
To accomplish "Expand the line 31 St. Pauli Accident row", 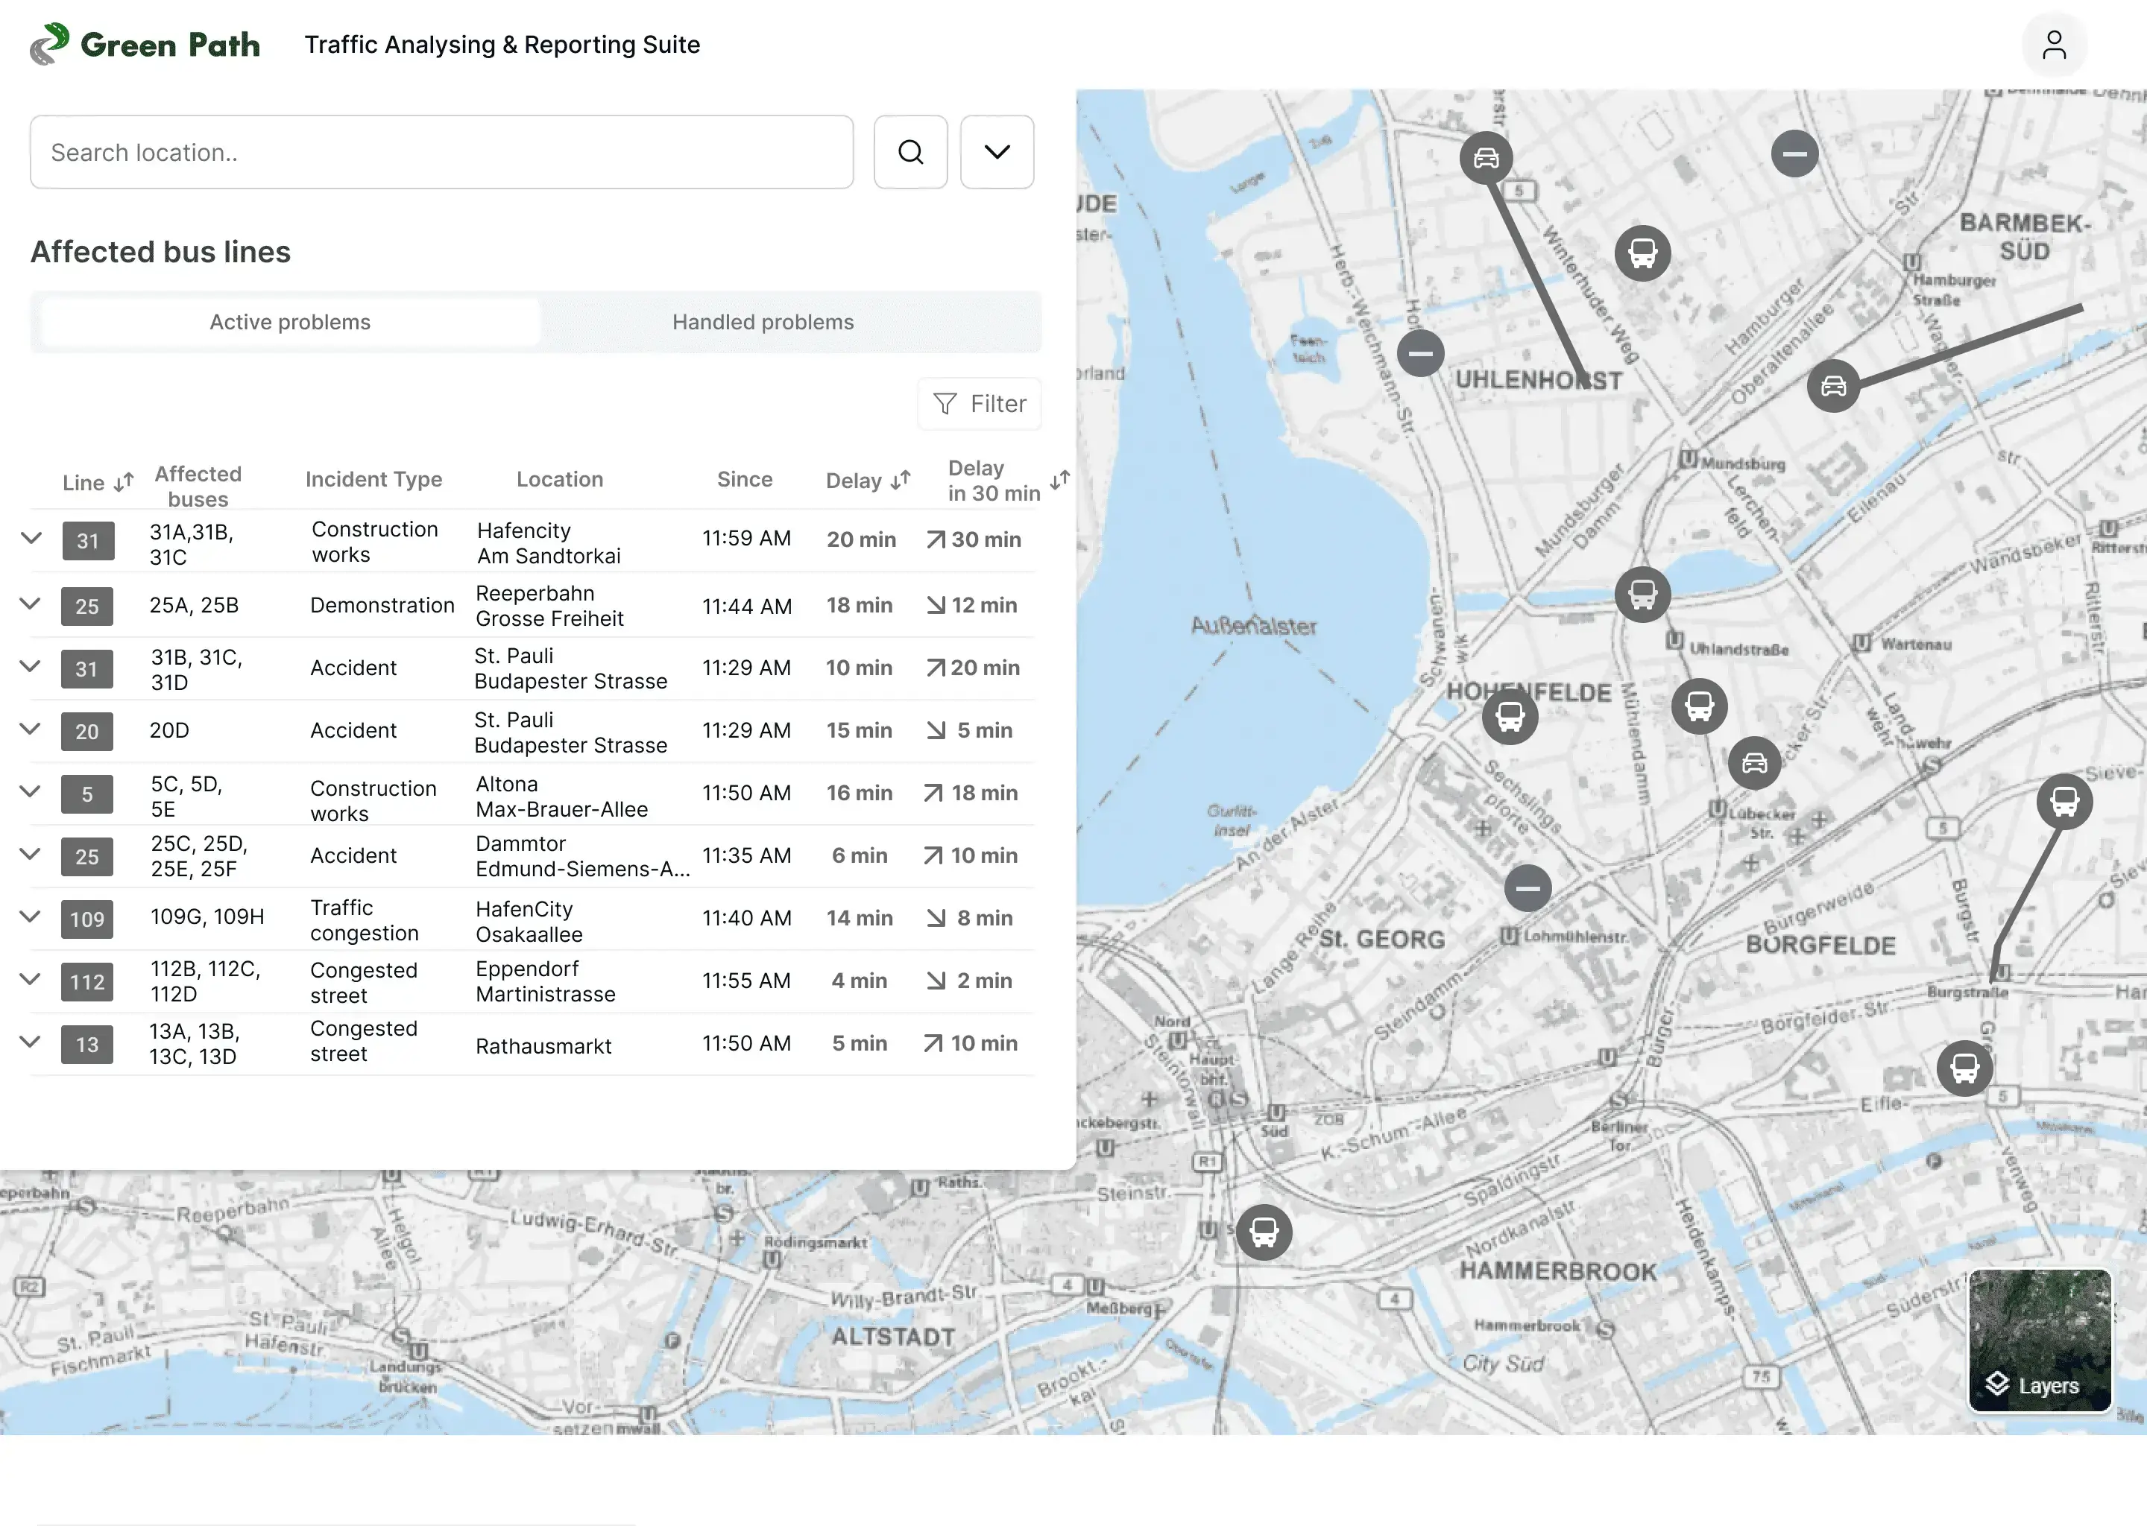I will tap(31, 666).
